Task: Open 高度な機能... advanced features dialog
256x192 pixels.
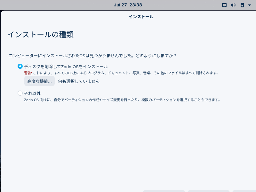Action: tap(39, 81)
